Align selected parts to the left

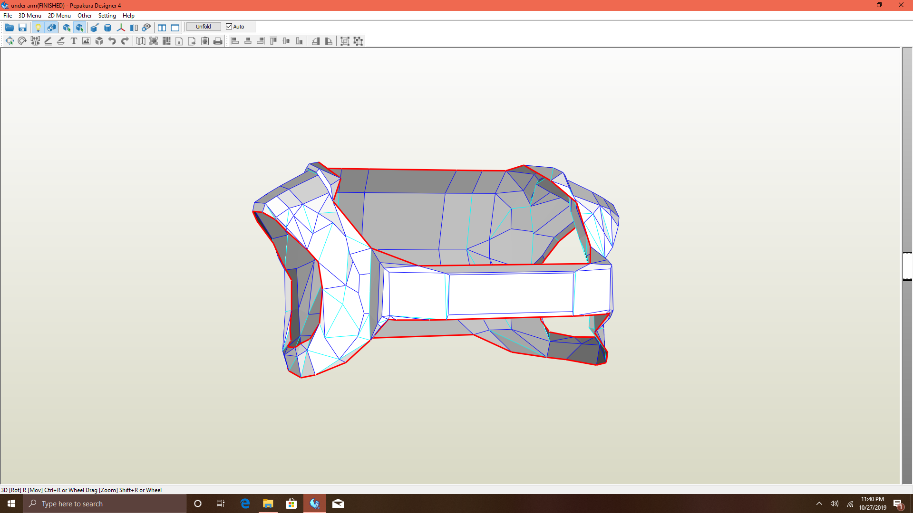[235, 41]
